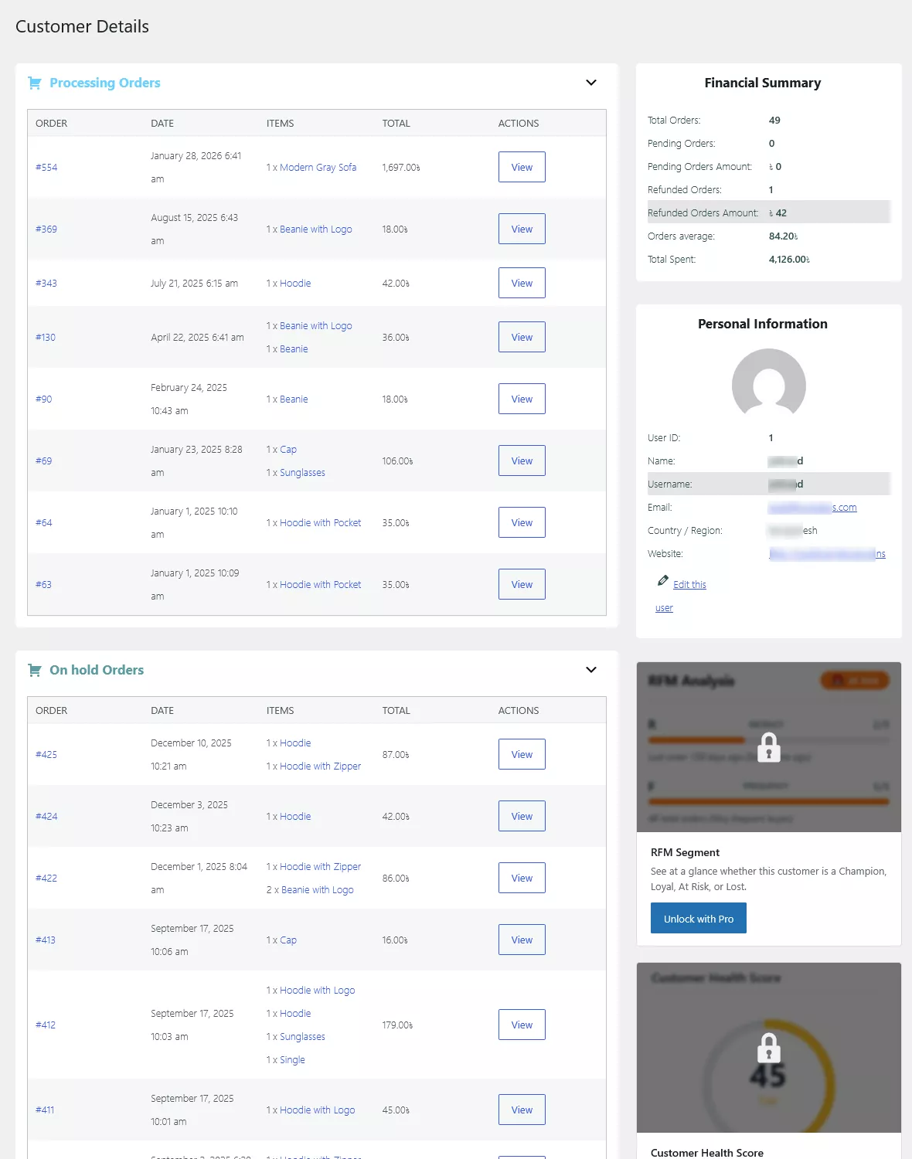
Task: Open order number #69 link
Action: 44,461
